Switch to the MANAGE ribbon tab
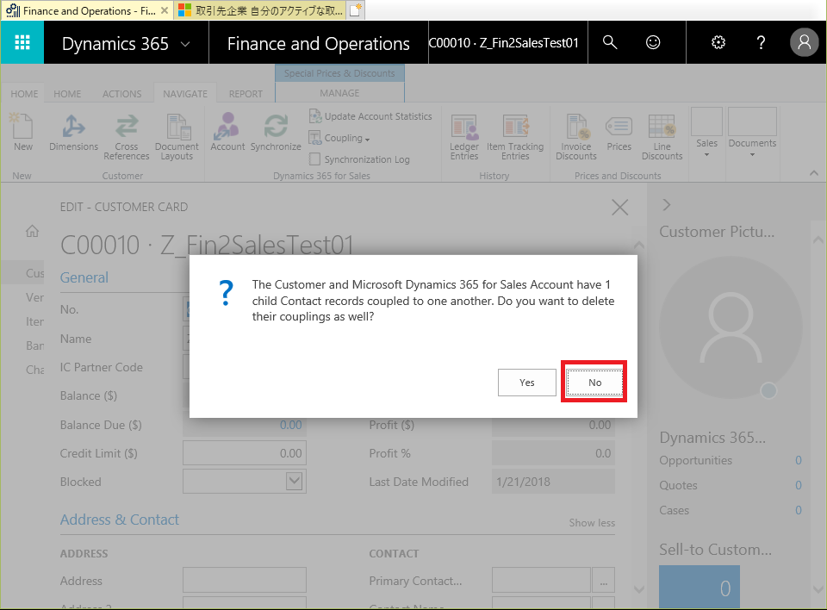This screenshot has width=827, height=610. [339, 93]
